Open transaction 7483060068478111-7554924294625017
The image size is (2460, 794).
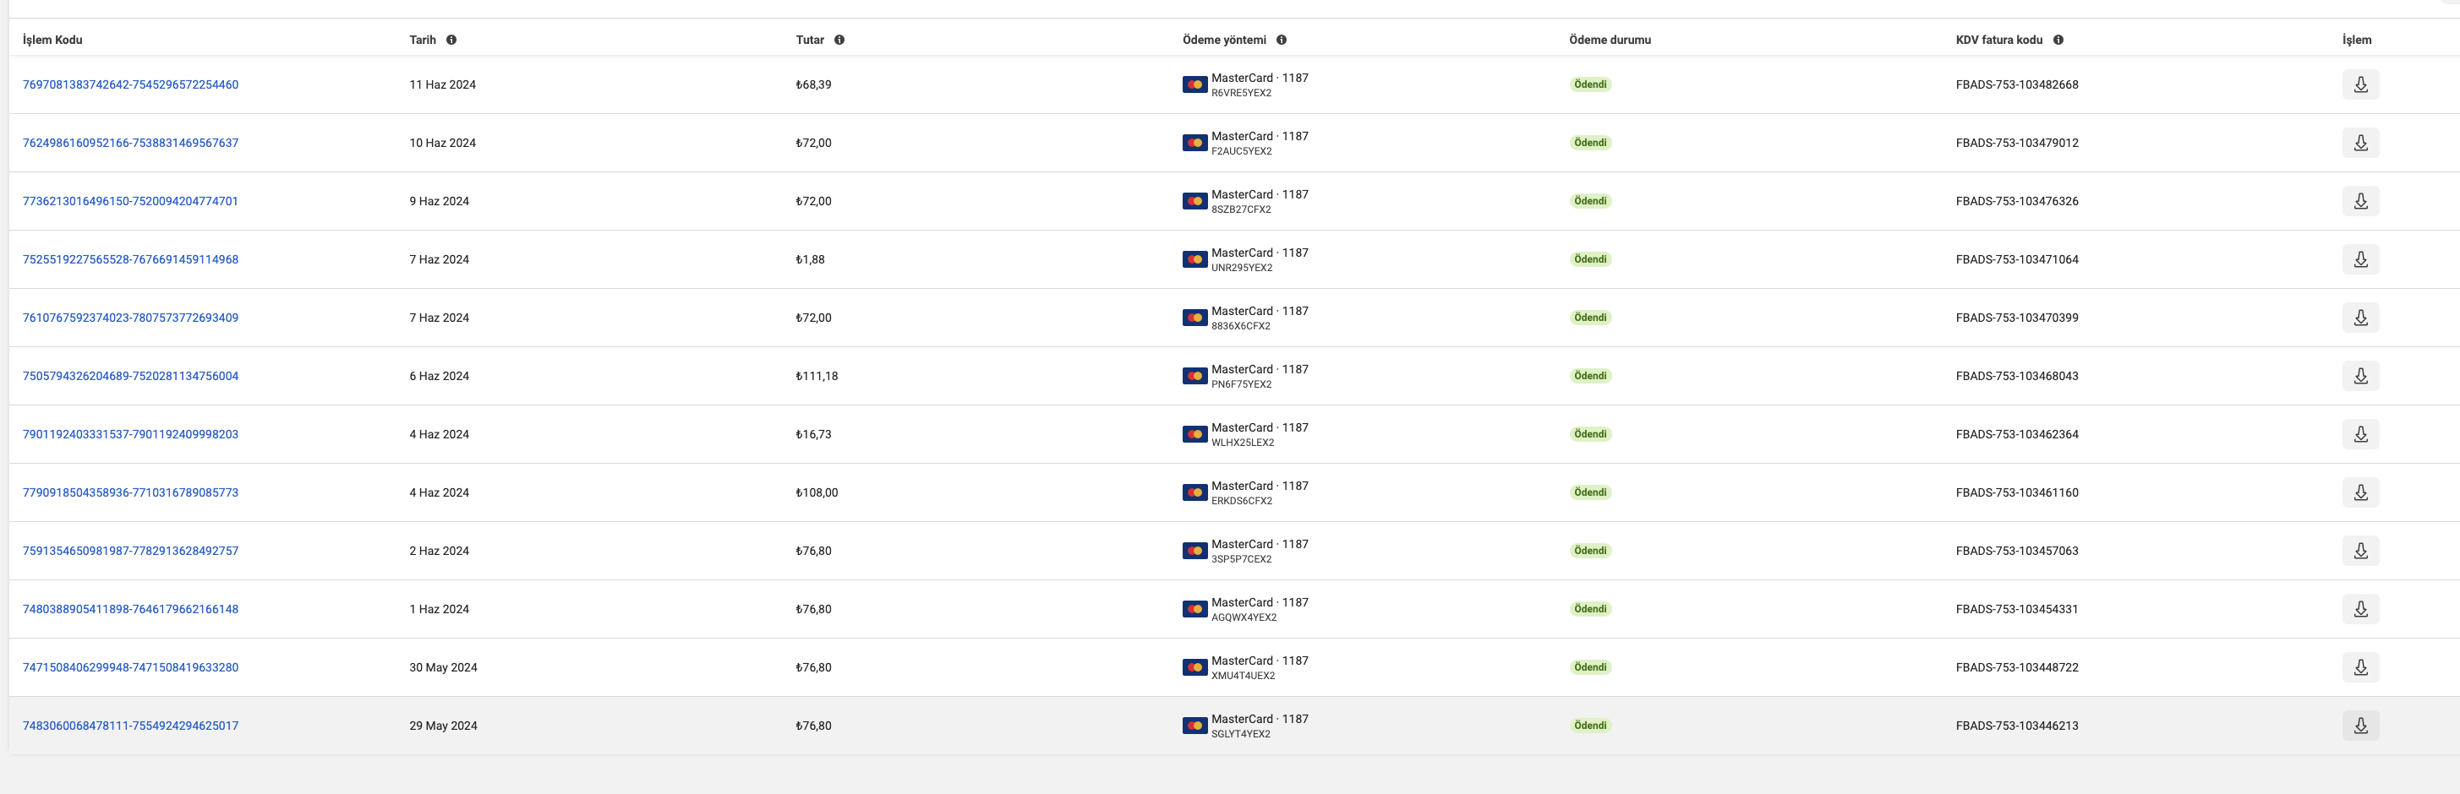pyautogui.click(x=131, y=726)
